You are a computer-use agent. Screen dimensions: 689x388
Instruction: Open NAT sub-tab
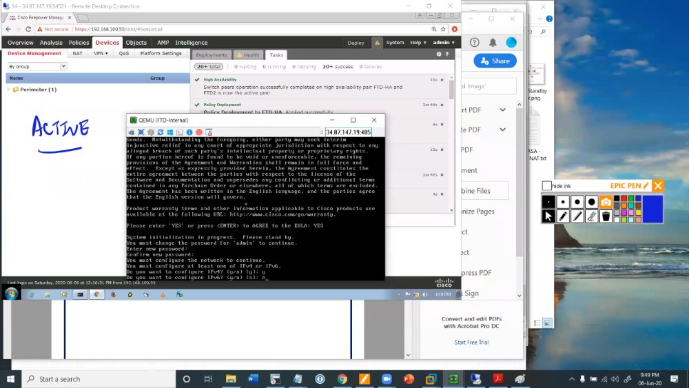[x=77, y=53]
